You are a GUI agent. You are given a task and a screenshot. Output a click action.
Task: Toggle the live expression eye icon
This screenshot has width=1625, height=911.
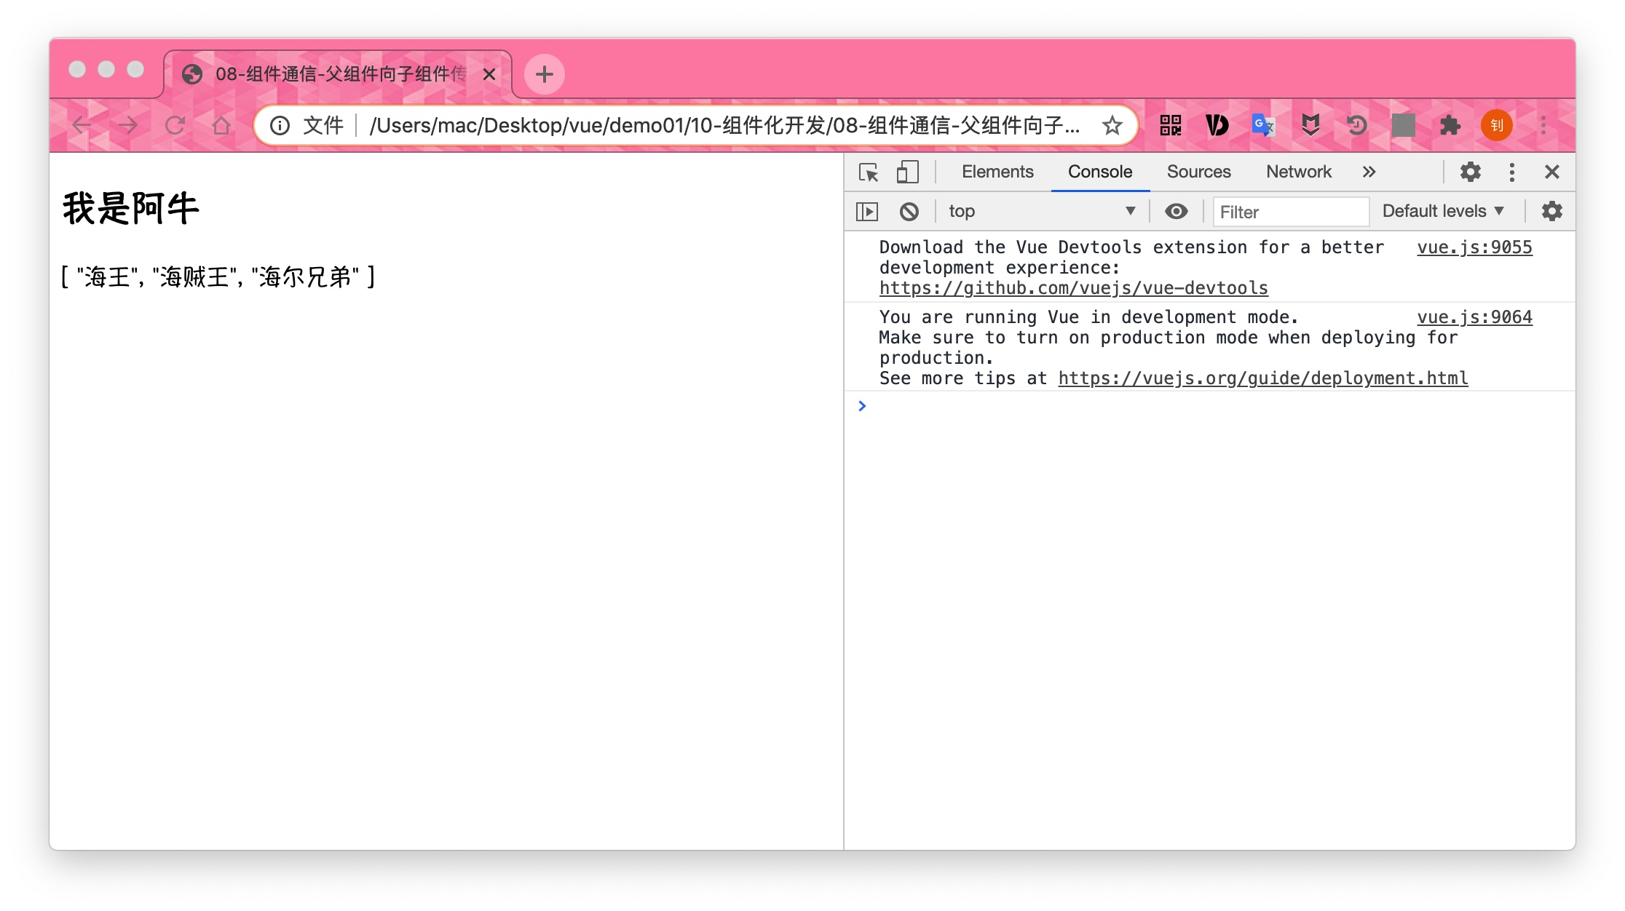1176,212
